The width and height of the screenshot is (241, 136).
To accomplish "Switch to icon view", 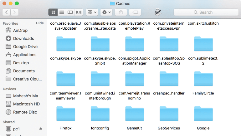I will (x=53, y=12).
